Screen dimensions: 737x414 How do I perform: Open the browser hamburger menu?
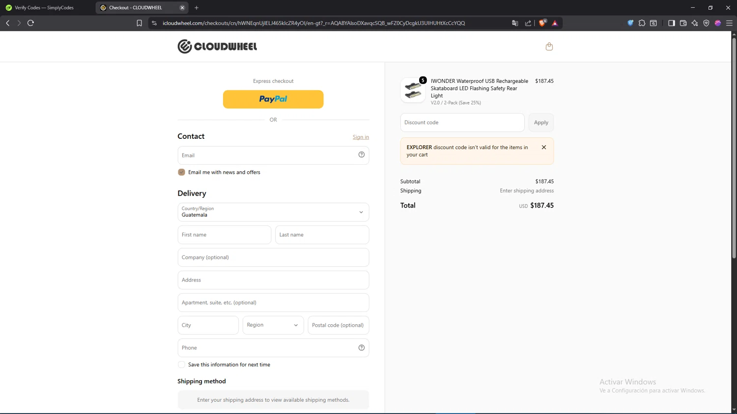coord(729,23)
